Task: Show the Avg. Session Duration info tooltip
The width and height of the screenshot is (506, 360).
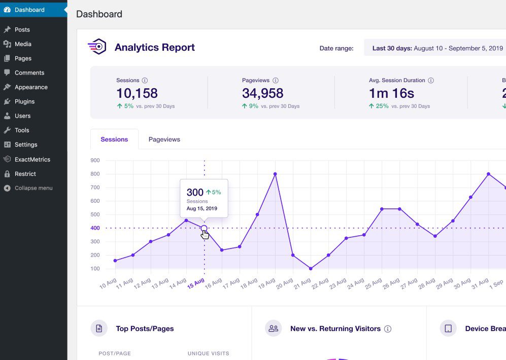Action: (431, 80)
